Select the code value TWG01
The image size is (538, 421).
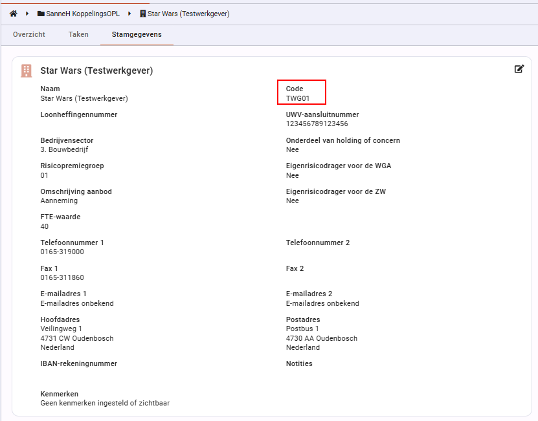(298, 98)
